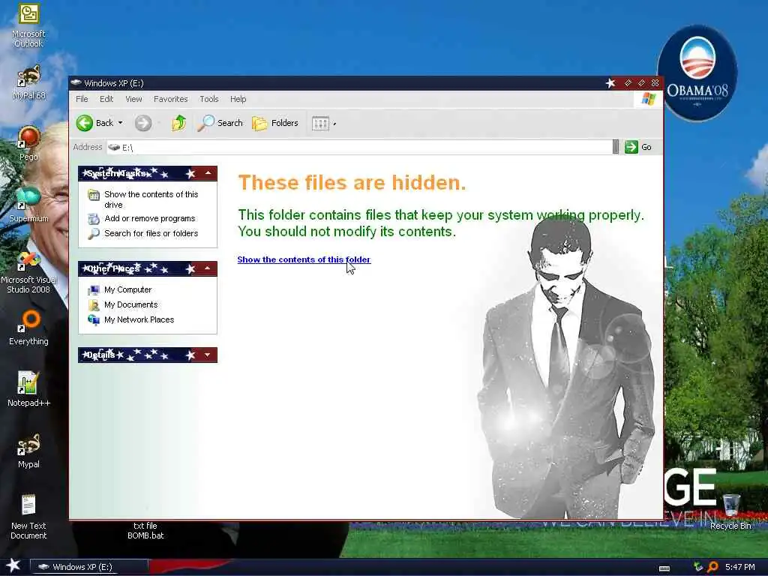
Task: Select the Supermium desktop shortcut
Action: pyautogui.click(x=28, y=199)
